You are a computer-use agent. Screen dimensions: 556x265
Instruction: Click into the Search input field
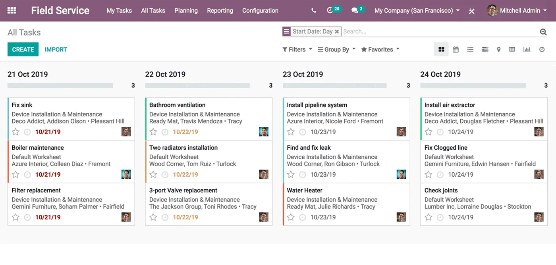437,32
